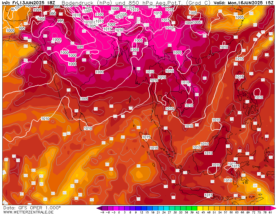Pick the orange legend swatch between 51 and 54
Screen dimensions: 277x214
[x=217, y=208]
